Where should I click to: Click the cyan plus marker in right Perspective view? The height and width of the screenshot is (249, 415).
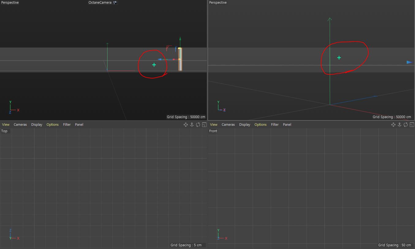click(x=339, y=58)
